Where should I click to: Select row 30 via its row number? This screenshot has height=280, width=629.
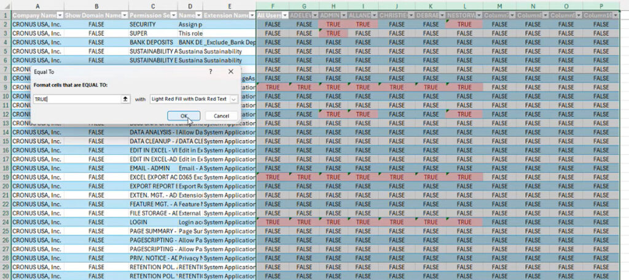tap(6, 276)
